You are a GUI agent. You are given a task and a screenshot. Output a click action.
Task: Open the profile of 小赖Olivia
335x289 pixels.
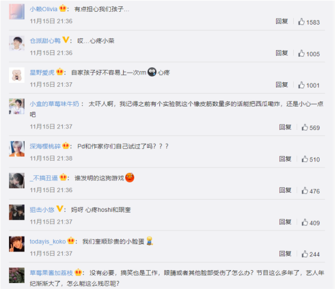pos(43,9)
